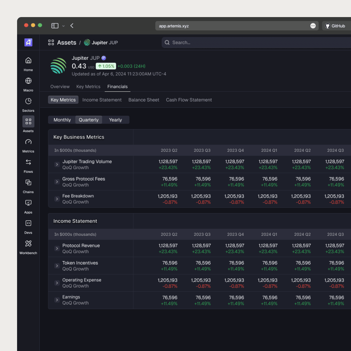Click the GitHub logo icon

point(328,26)
